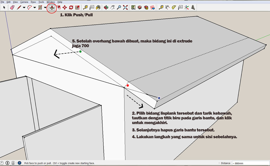Open the Window menu

coord(50,2)
